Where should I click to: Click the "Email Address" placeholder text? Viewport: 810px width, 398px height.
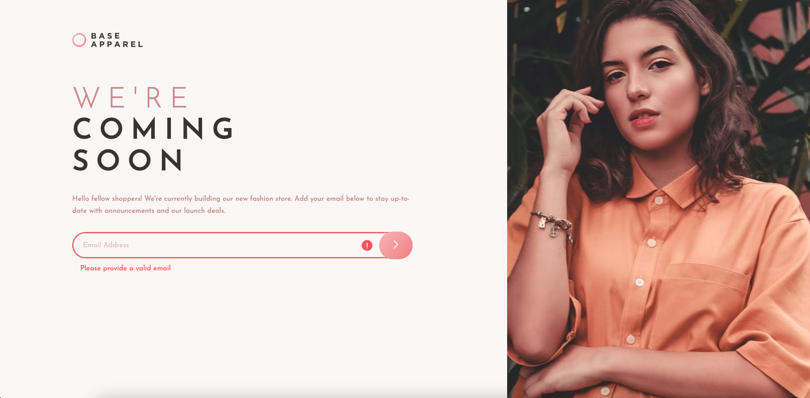(106, 245)
